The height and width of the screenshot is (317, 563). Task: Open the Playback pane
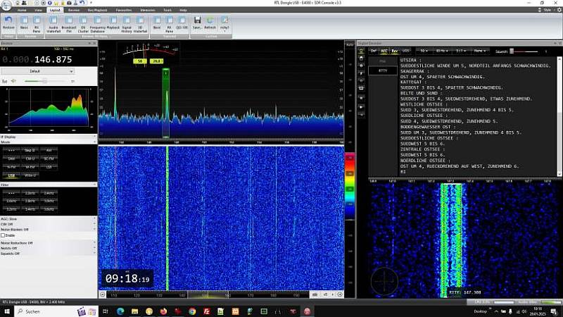tap(113, 24)
